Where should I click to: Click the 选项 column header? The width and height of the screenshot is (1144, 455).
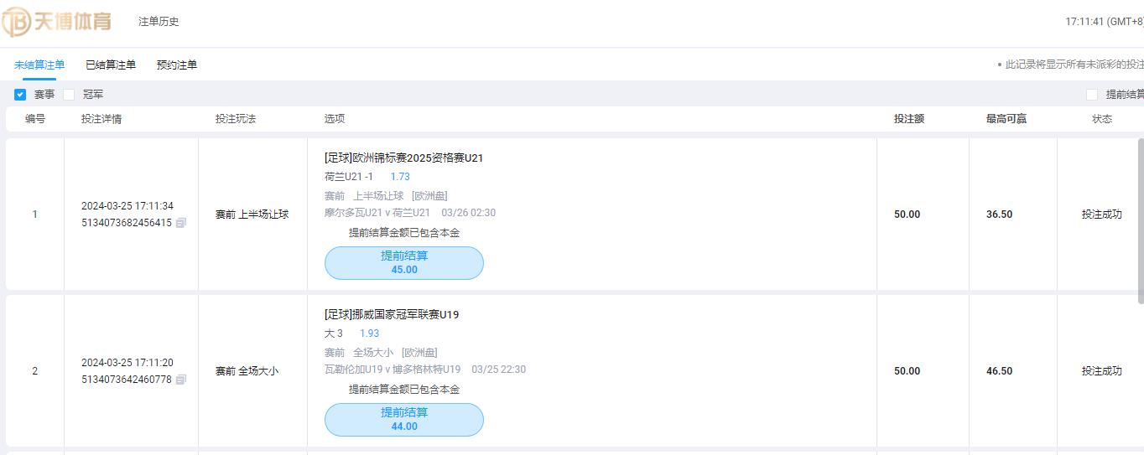(x=335, y=119)
